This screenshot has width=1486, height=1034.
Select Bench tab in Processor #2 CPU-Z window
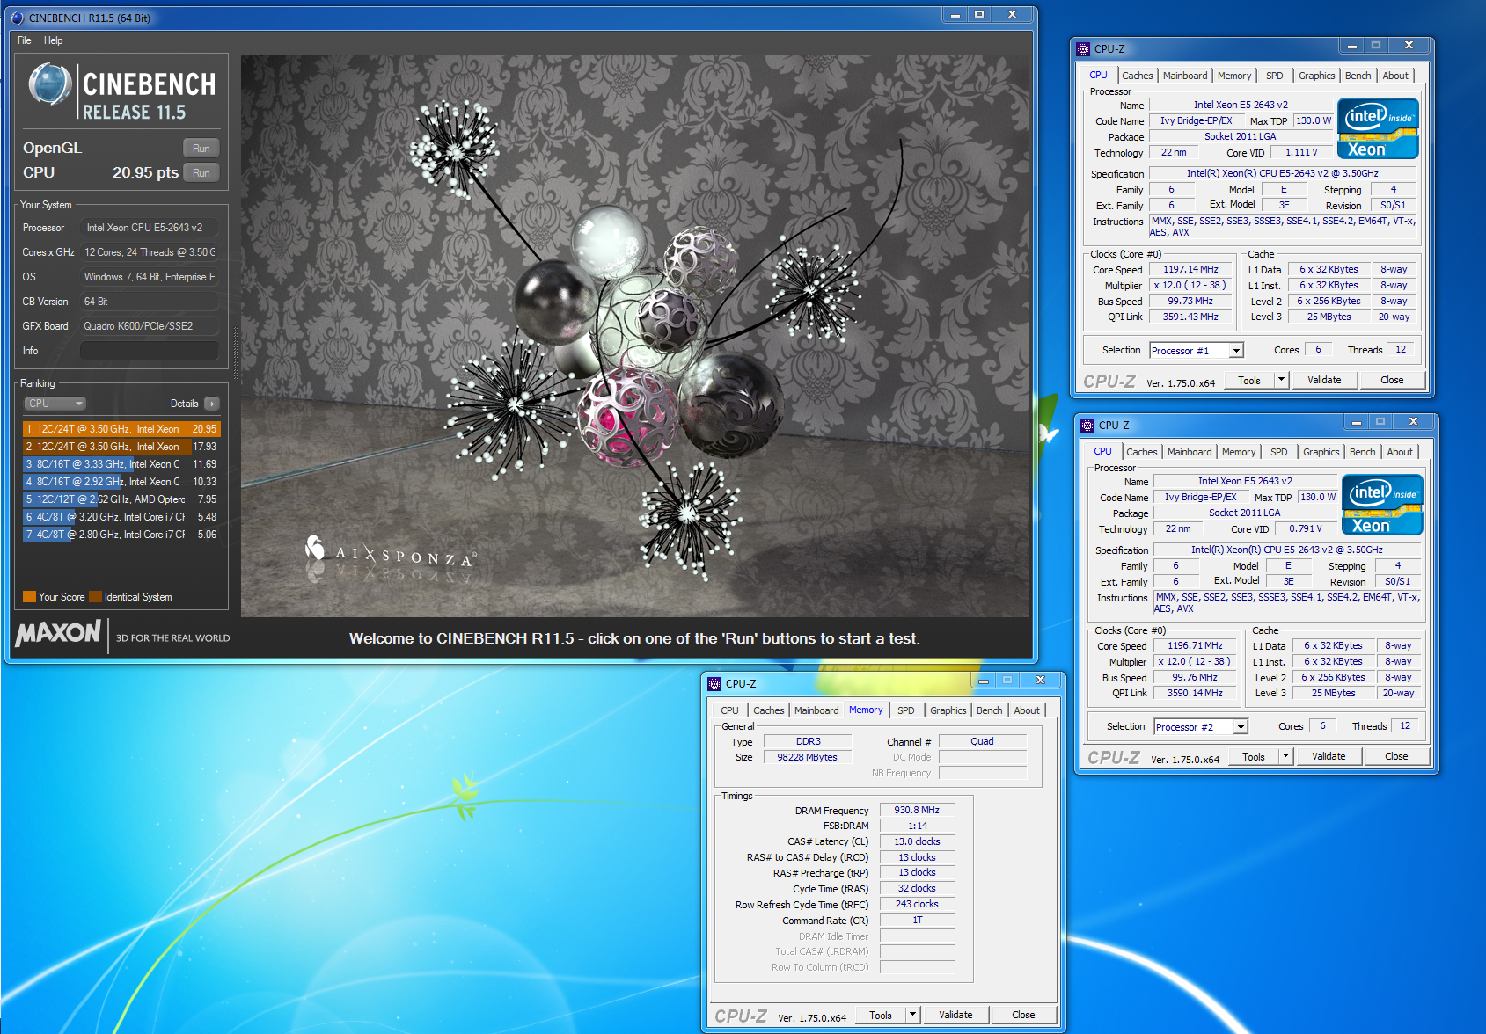(1363, 452)
